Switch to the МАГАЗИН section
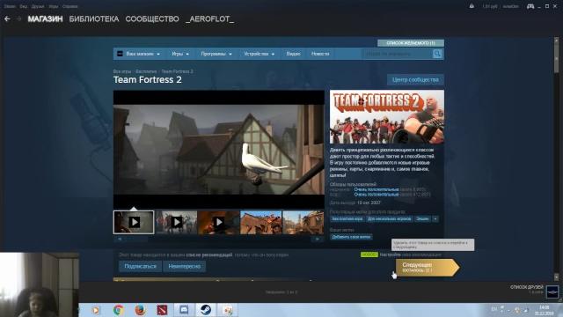This screenshot has width=563, height=317. click(x=45, y=19)
